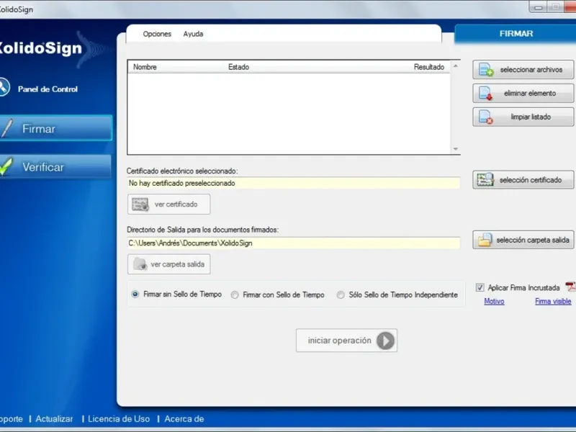
Task: Sort file list by Nombre column
Action: (176, 67)
